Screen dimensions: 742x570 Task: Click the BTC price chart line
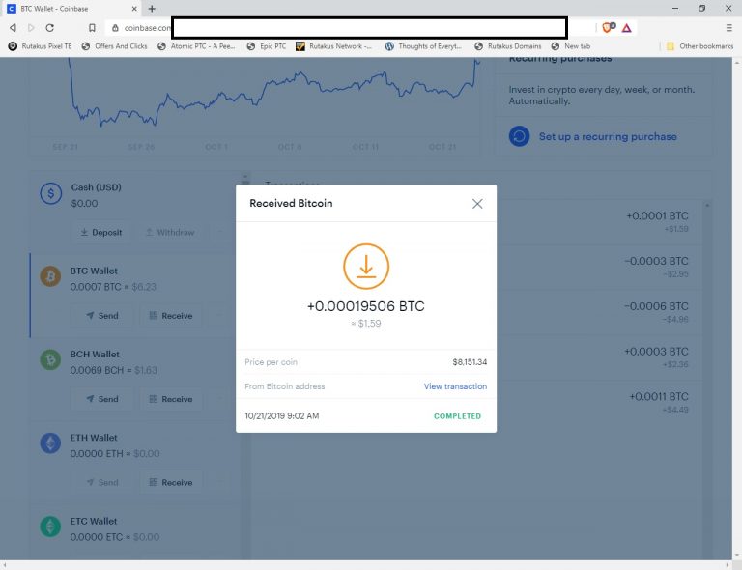tap(274, 93)
